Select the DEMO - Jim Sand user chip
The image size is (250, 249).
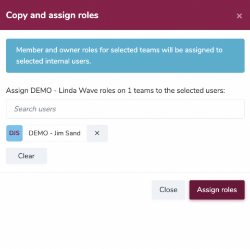click(55, 133)
